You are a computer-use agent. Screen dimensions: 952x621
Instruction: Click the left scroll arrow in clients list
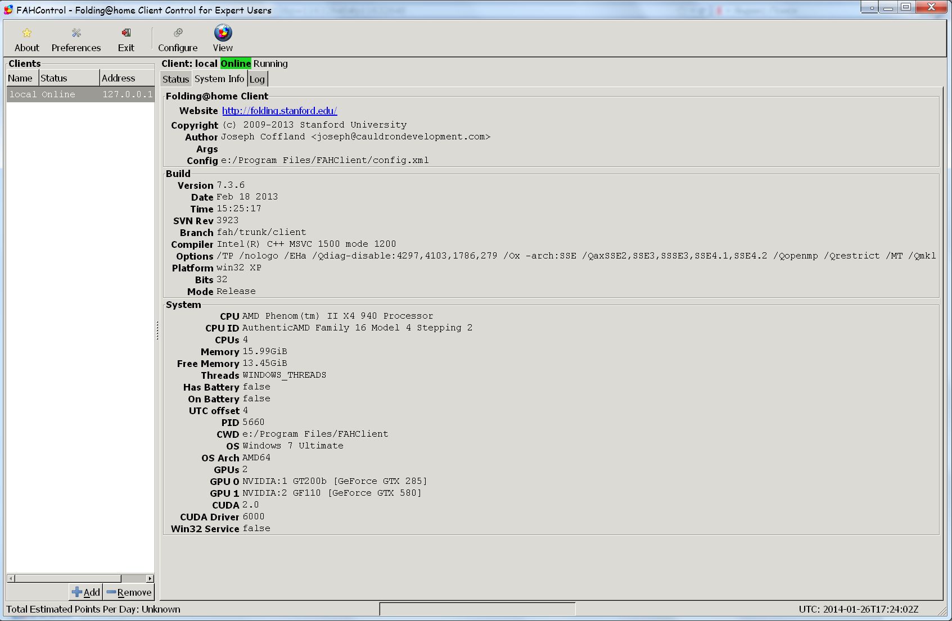tap(11, 578)
